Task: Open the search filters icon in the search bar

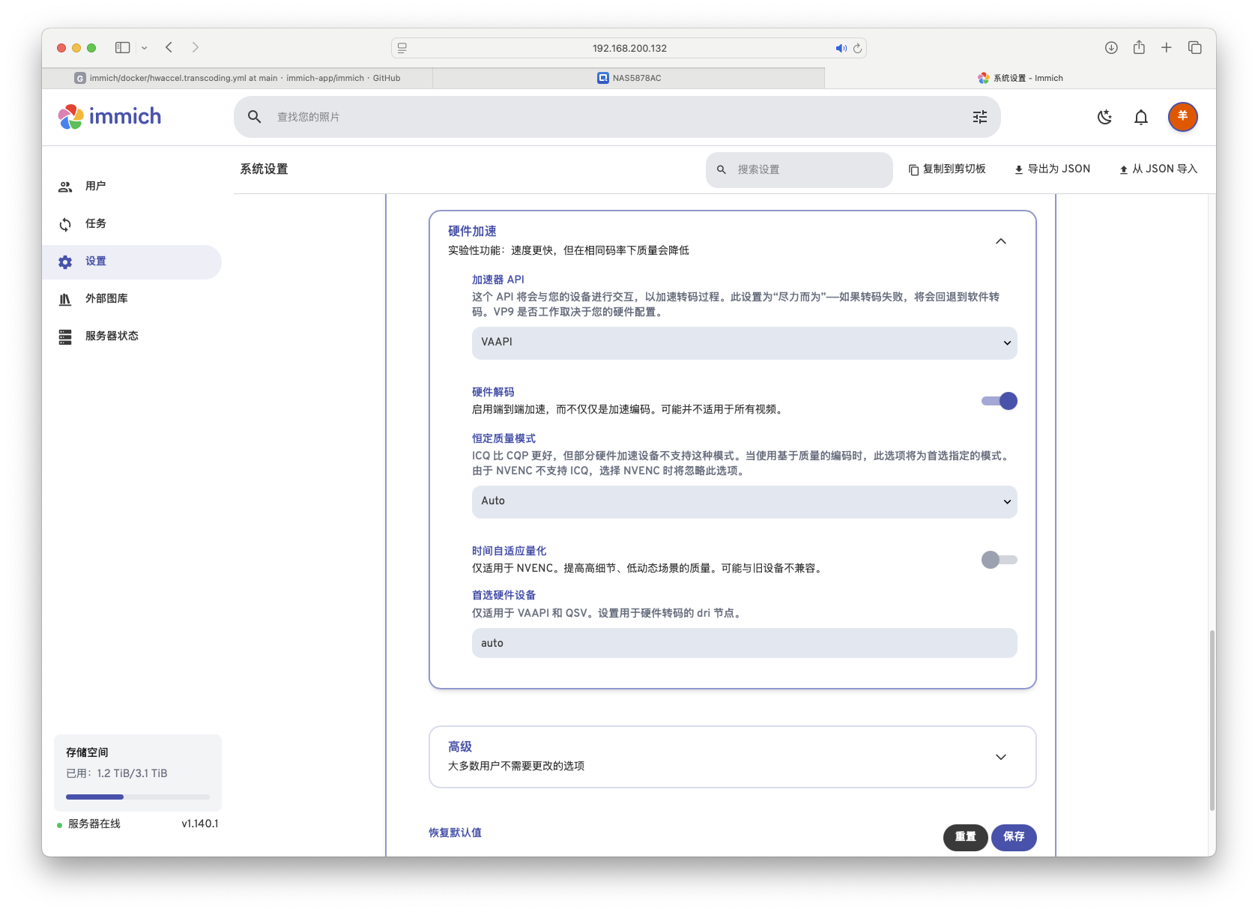Action: click(979, 117)
